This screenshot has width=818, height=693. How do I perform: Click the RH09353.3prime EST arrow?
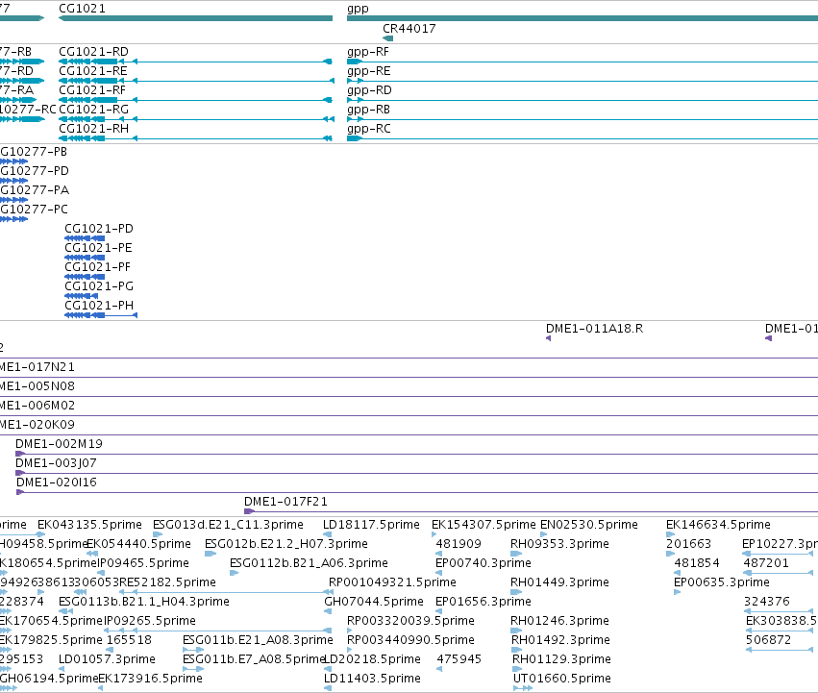coord(516,554)
